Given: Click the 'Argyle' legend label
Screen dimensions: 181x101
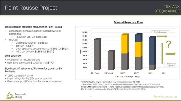Looking at the screenshot, I should point(138,77).
